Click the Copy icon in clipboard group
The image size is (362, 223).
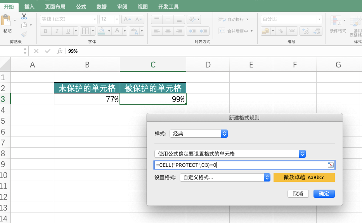coord(24,25)
